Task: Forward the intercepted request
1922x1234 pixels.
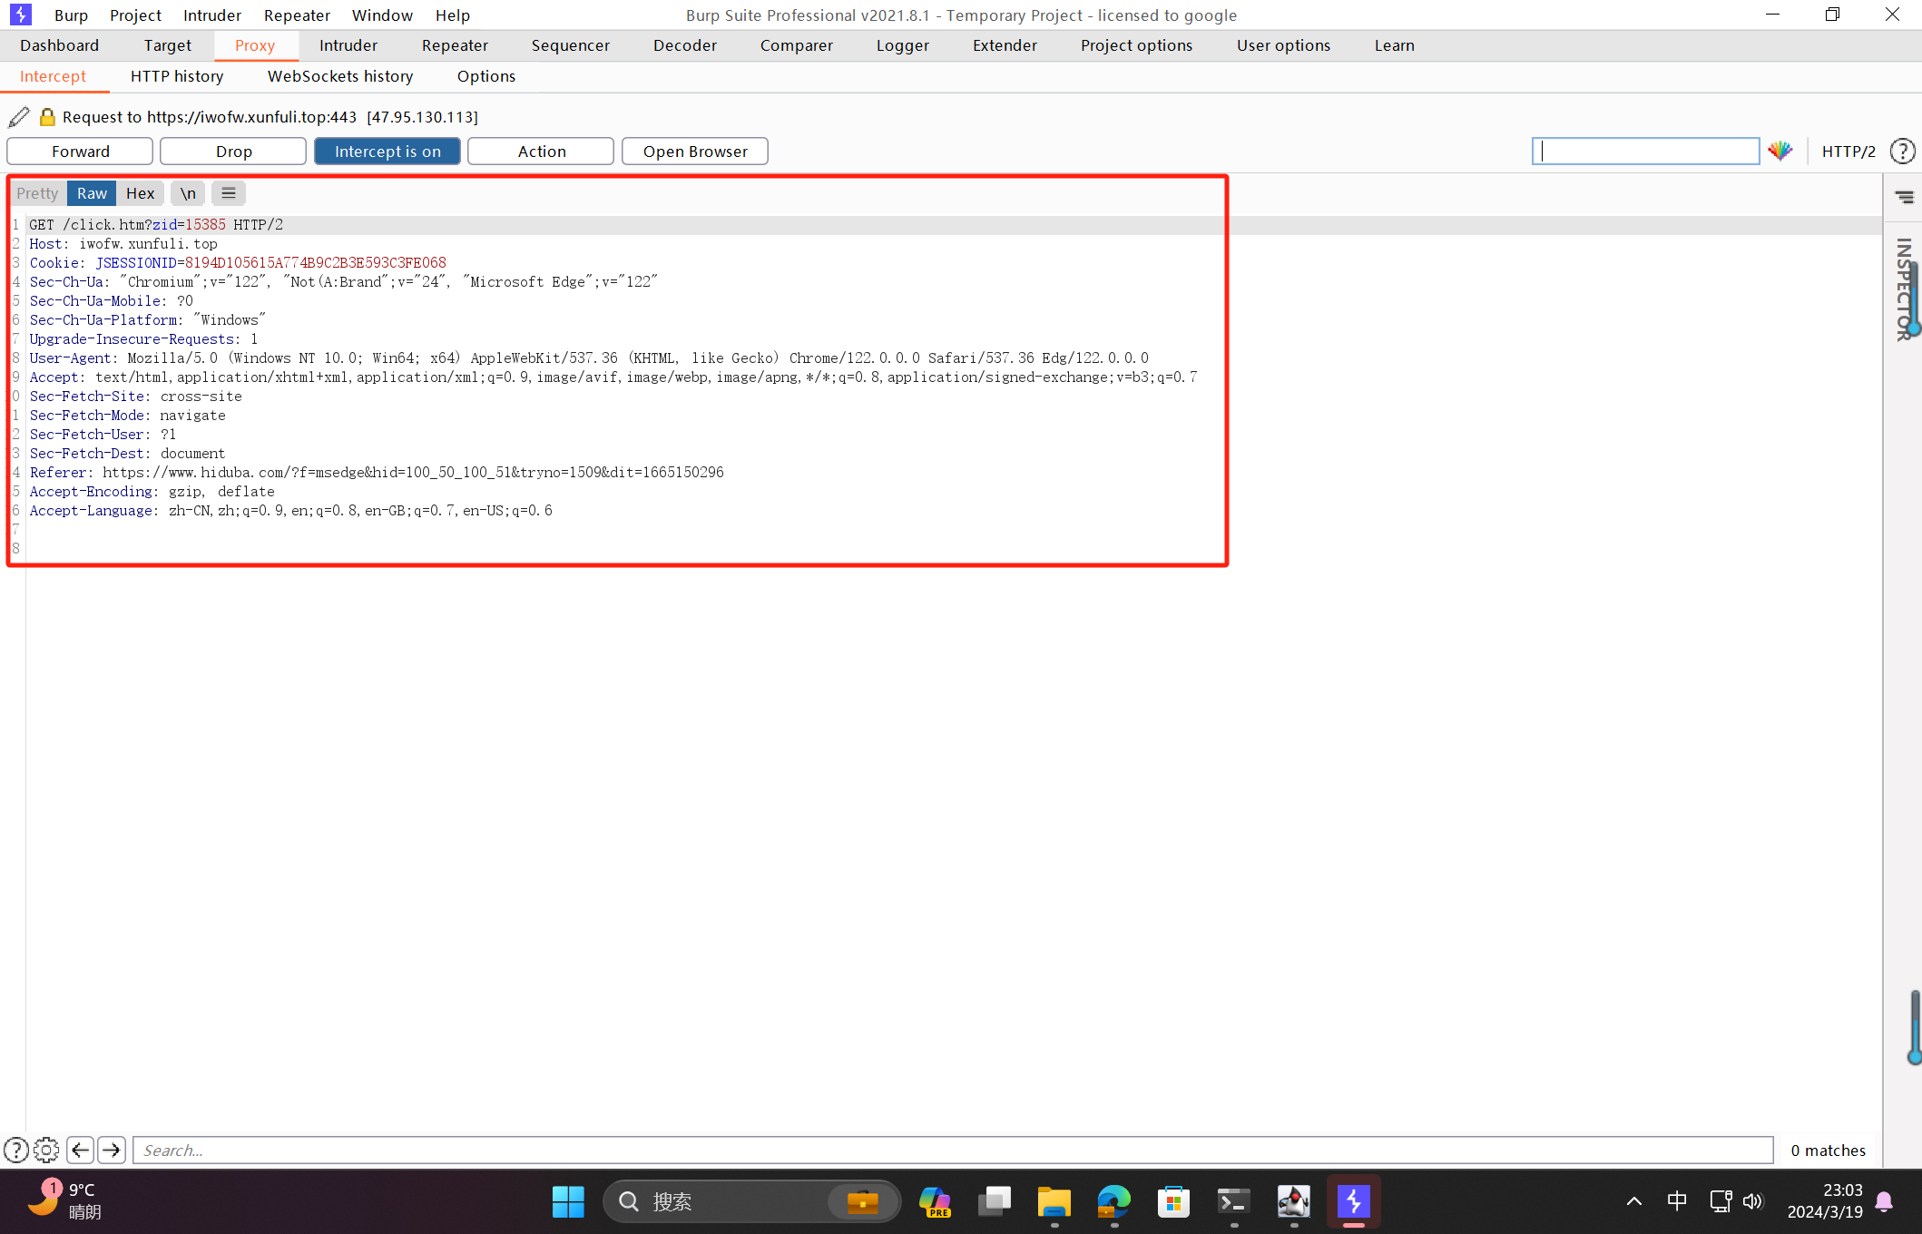Action: [80, 152]
